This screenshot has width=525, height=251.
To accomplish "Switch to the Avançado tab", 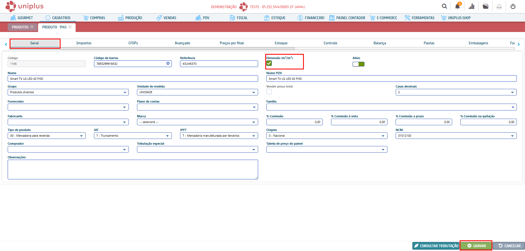I will point(182,43).
